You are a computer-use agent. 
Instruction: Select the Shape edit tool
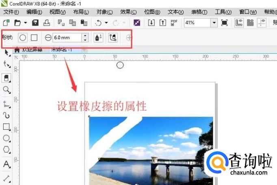(7, 64)
